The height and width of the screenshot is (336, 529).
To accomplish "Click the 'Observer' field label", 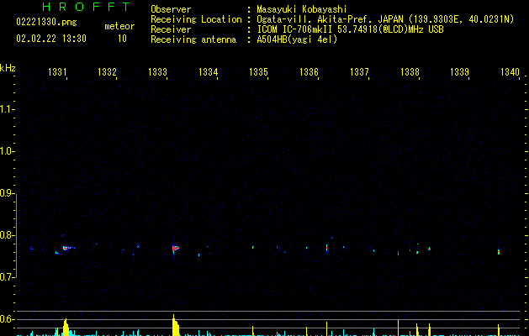I will [171, 9].
